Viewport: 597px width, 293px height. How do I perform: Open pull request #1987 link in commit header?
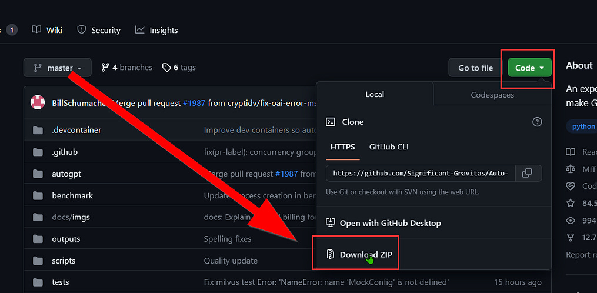click(194, 103)
